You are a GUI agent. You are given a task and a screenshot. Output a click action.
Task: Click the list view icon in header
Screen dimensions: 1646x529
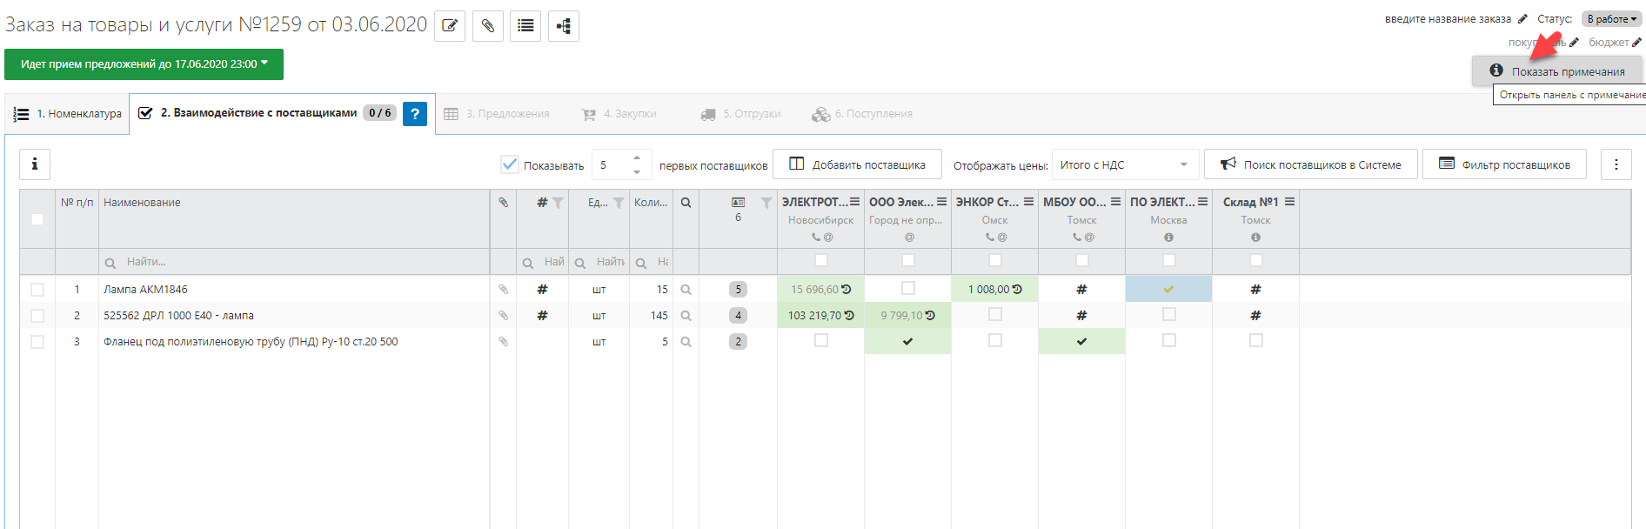pyautogui.click(x=525, y=26)
